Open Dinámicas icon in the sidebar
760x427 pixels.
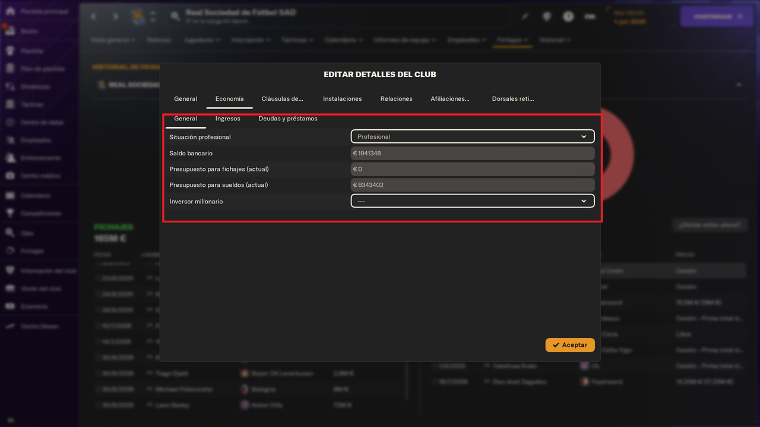[x=10, y=87]
